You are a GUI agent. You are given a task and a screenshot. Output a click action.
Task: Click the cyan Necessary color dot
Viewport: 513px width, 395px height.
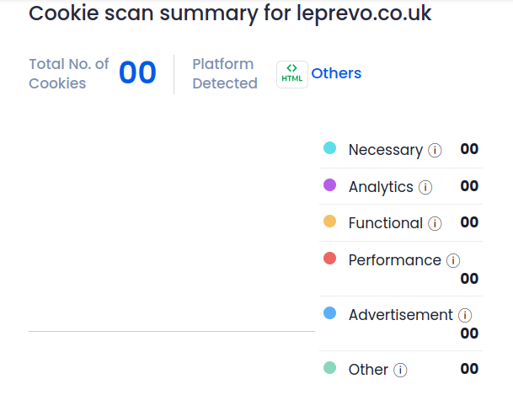pyautogui.click(x=330, y=149)
